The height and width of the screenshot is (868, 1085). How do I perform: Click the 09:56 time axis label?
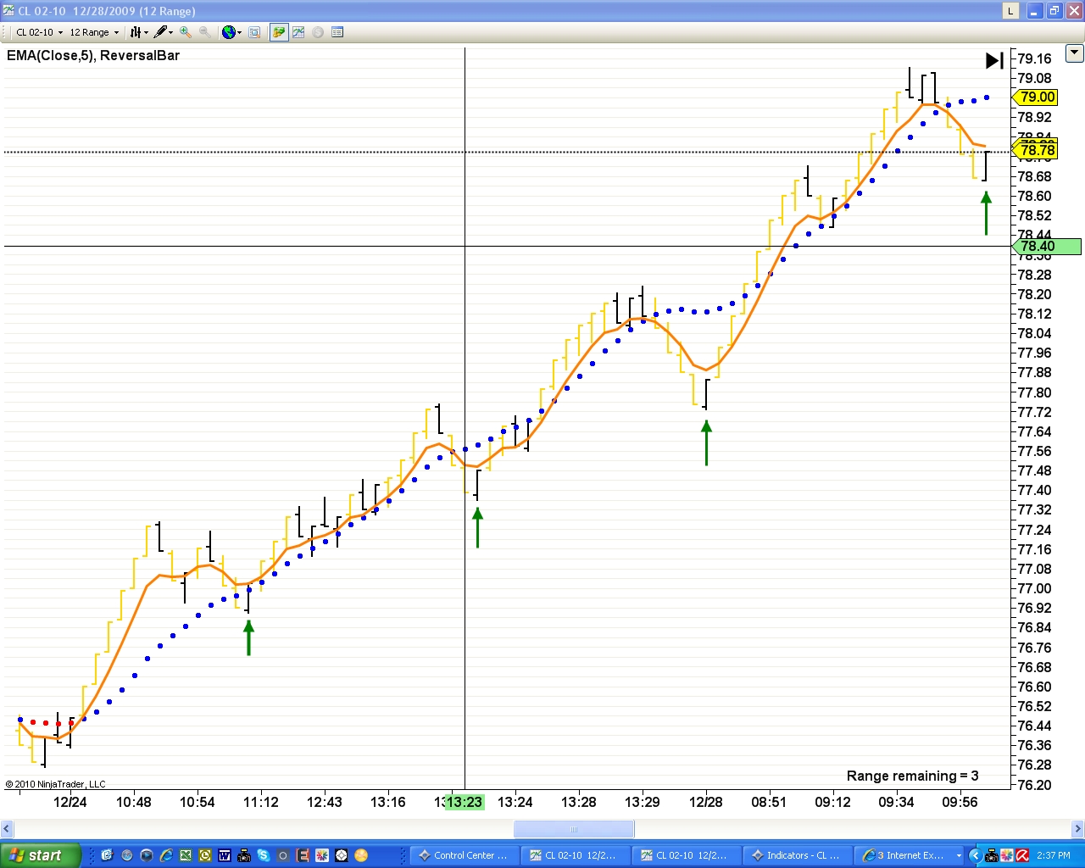tap(960, 802)
